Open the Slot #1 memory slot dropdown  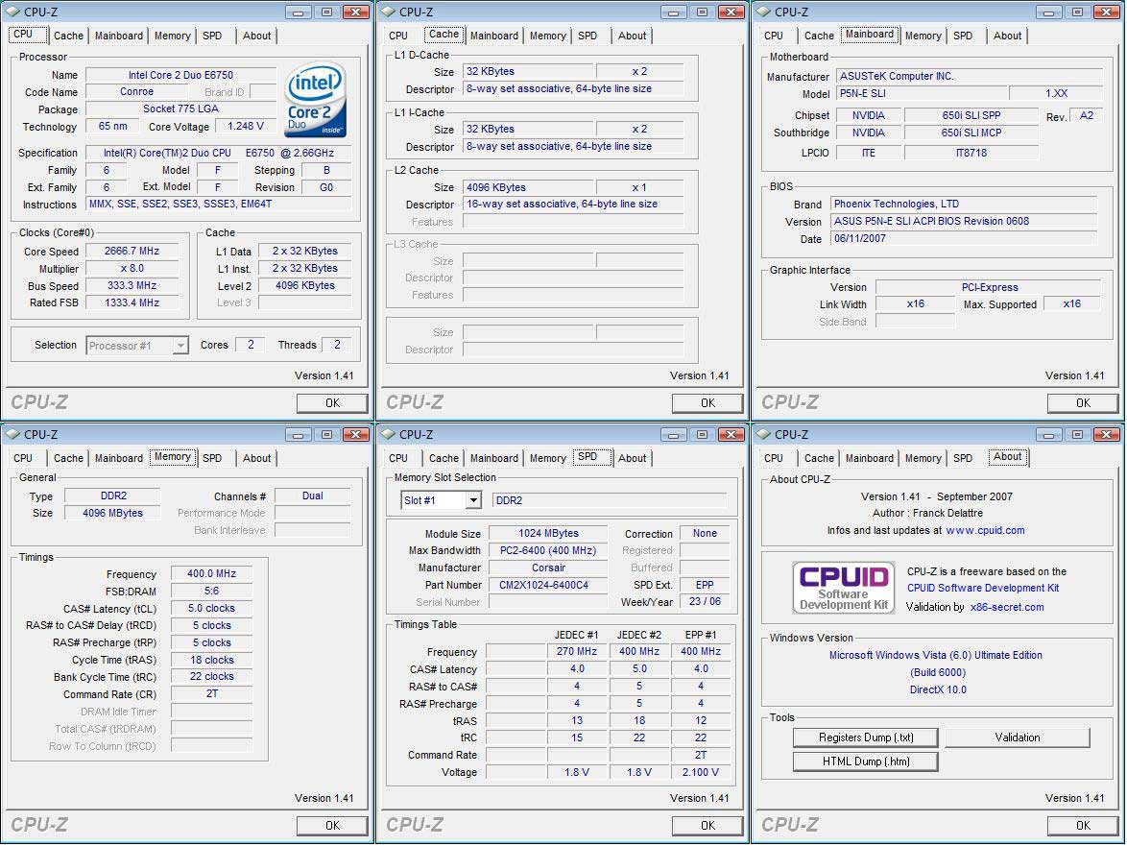coord(473,500)
